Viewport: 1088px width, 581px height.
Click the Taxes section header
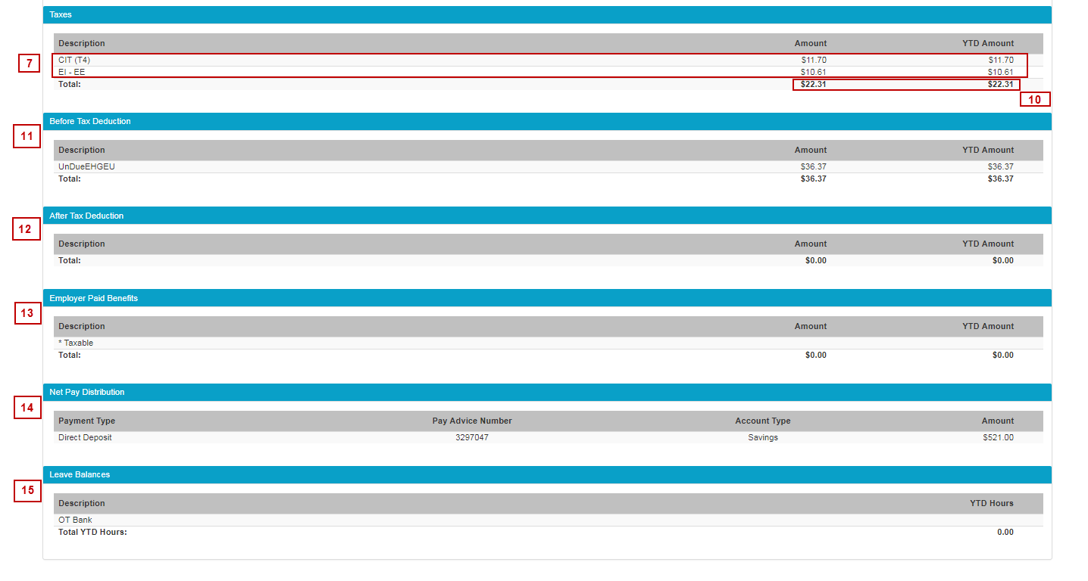61,14
